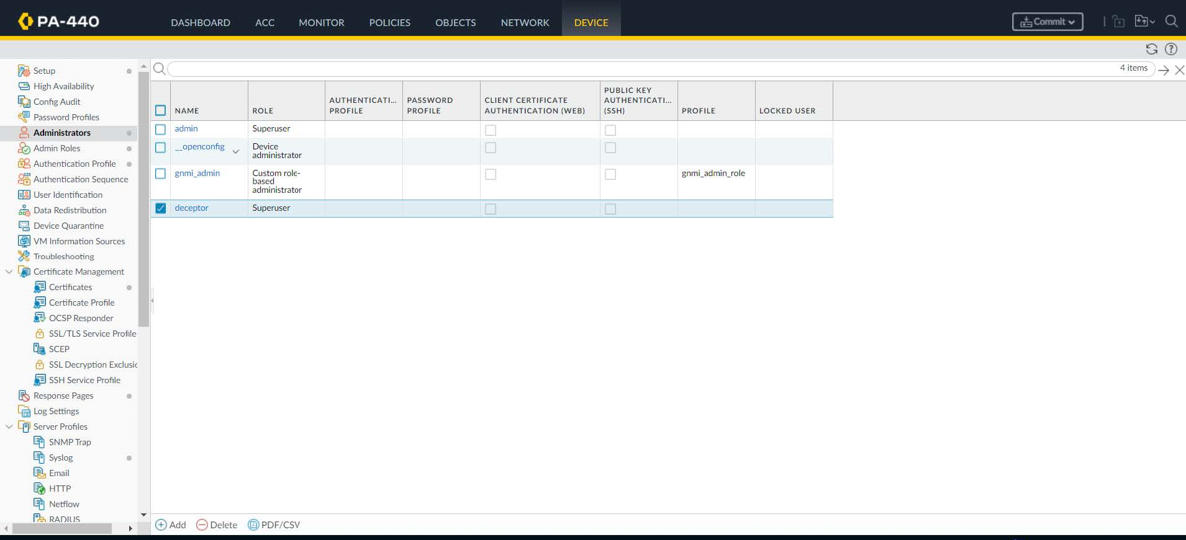Click the sidebar vertical scrollbar

(143, 198)
